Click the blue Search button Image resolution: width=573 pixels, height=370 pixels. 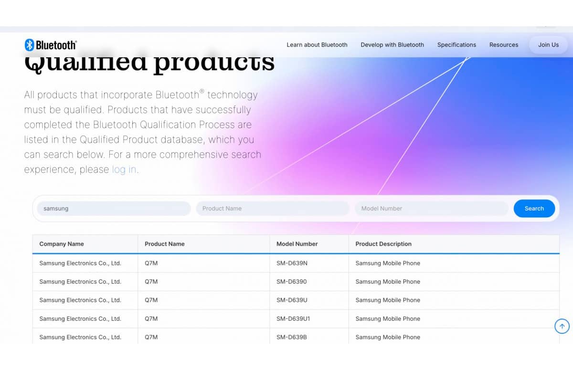point(534,209)
